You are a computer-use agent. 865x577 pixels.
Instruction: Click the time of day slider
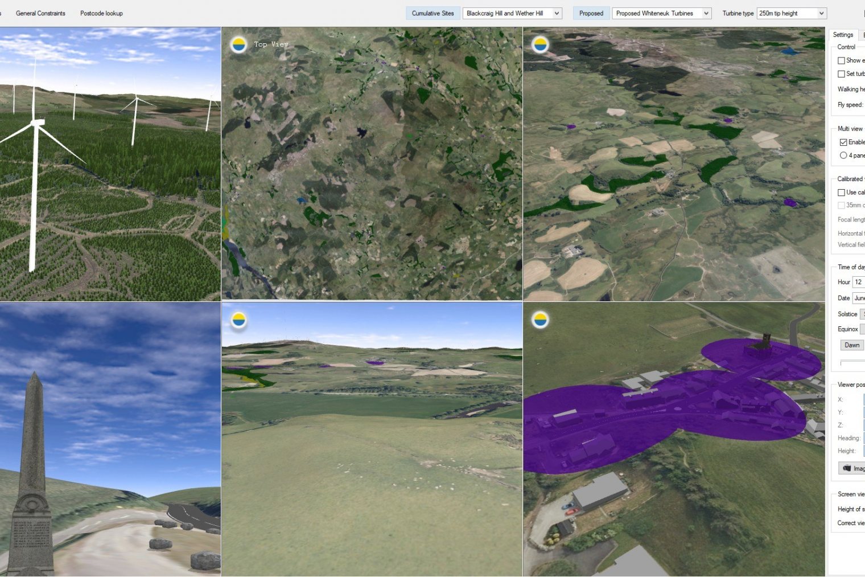pos(852,362)
